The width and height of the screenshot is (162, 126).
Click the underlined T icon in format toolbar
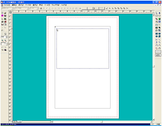(x=50, y=8)
